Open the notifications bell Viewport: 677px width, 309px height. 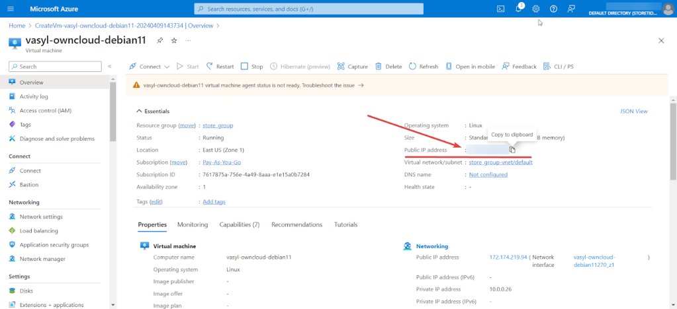519,9
